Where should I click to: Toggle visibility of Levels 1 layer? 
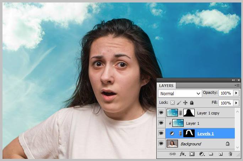click(161, 133)
